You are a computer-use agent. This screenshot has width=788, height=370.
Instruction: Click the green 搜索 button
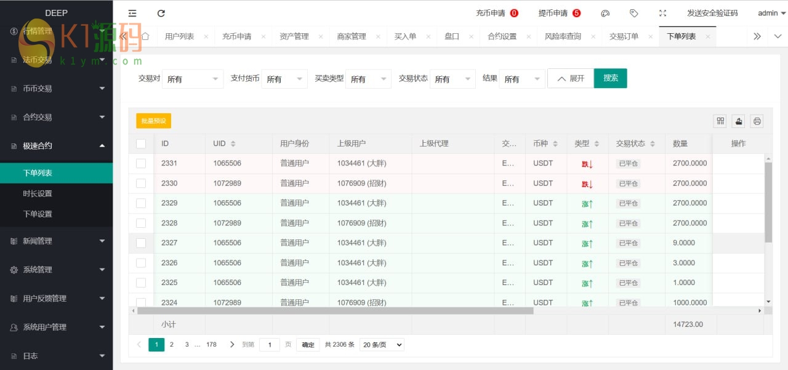pyautogui.click(x=610, y=78)
